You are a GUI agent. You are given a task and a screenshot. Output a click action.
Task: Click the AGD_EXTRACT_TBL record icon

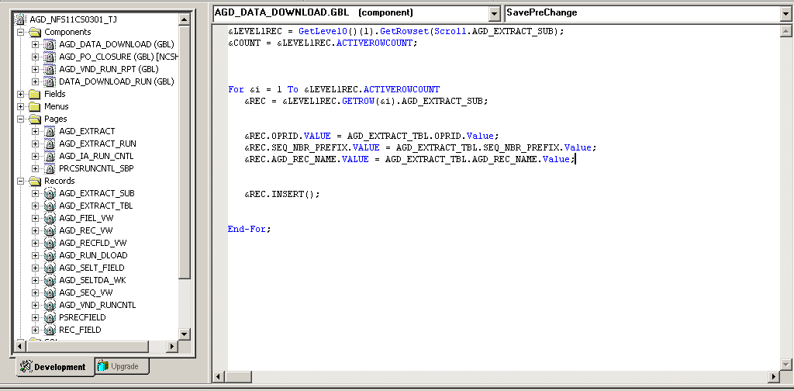[49, 206]
